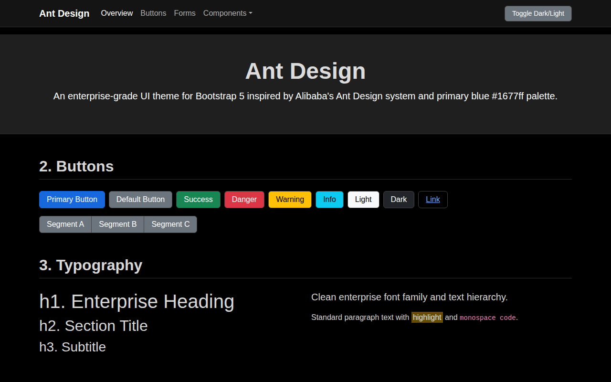
Task: Click the white Light button
Action: [x=363, y=200]
